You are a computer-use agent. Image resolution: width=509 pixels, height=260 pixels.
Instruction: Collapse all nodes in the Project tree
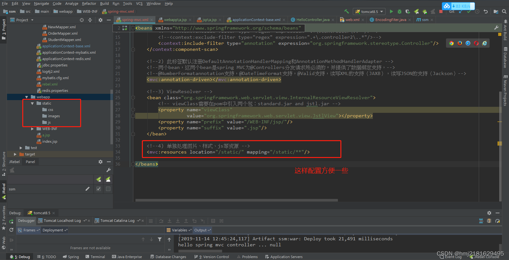tap(90, 20)
